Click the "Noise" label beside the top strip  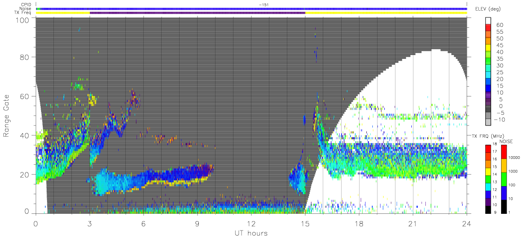26,9
